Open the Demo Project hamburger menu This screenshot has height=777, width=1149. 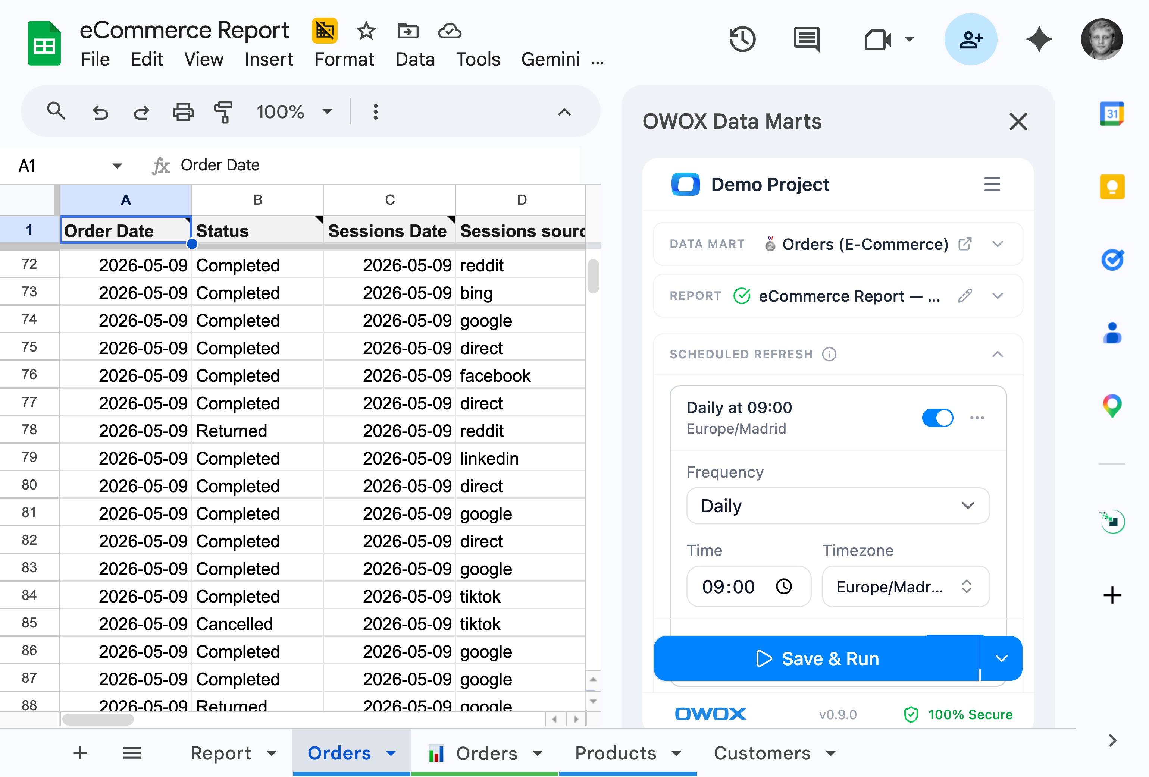pyautogui.click(x=992, y=184)
